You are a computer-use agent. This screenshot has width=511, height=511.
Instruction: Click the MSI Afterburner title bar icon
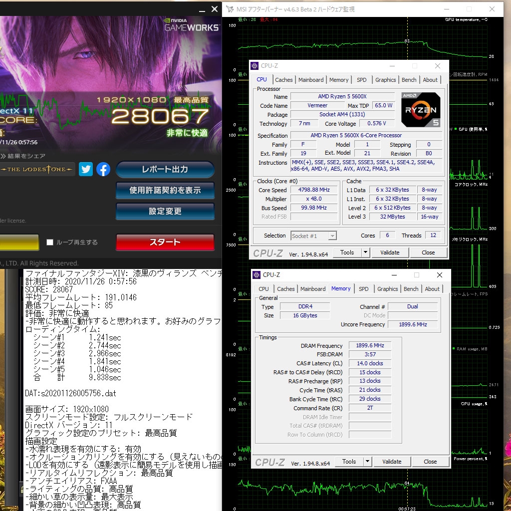(230, 9)
